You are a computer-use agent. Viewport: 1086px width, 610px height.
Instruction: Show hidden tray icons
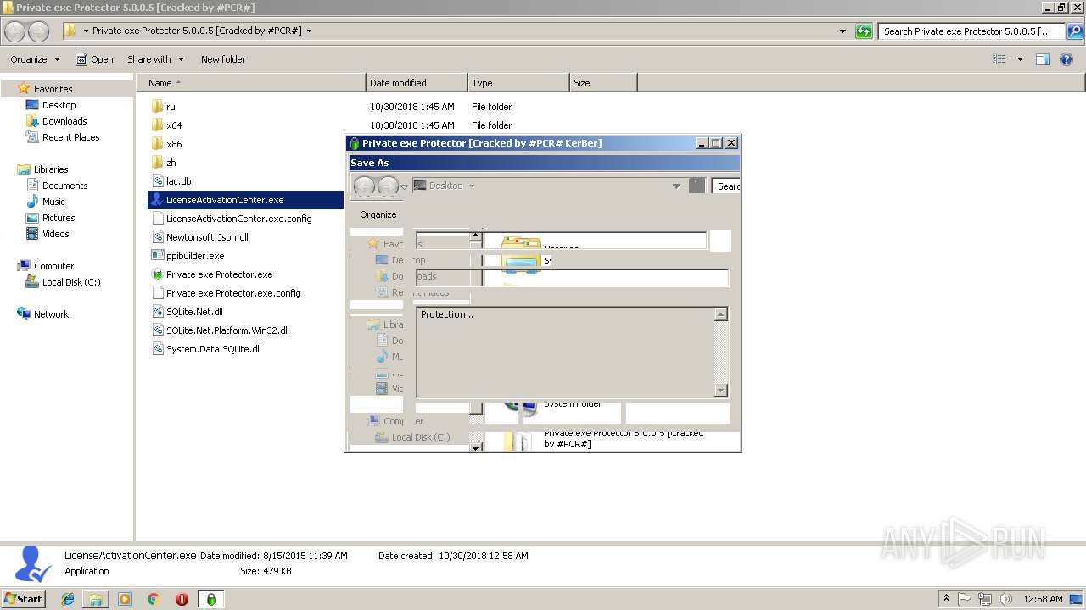[x=946, y=599]
